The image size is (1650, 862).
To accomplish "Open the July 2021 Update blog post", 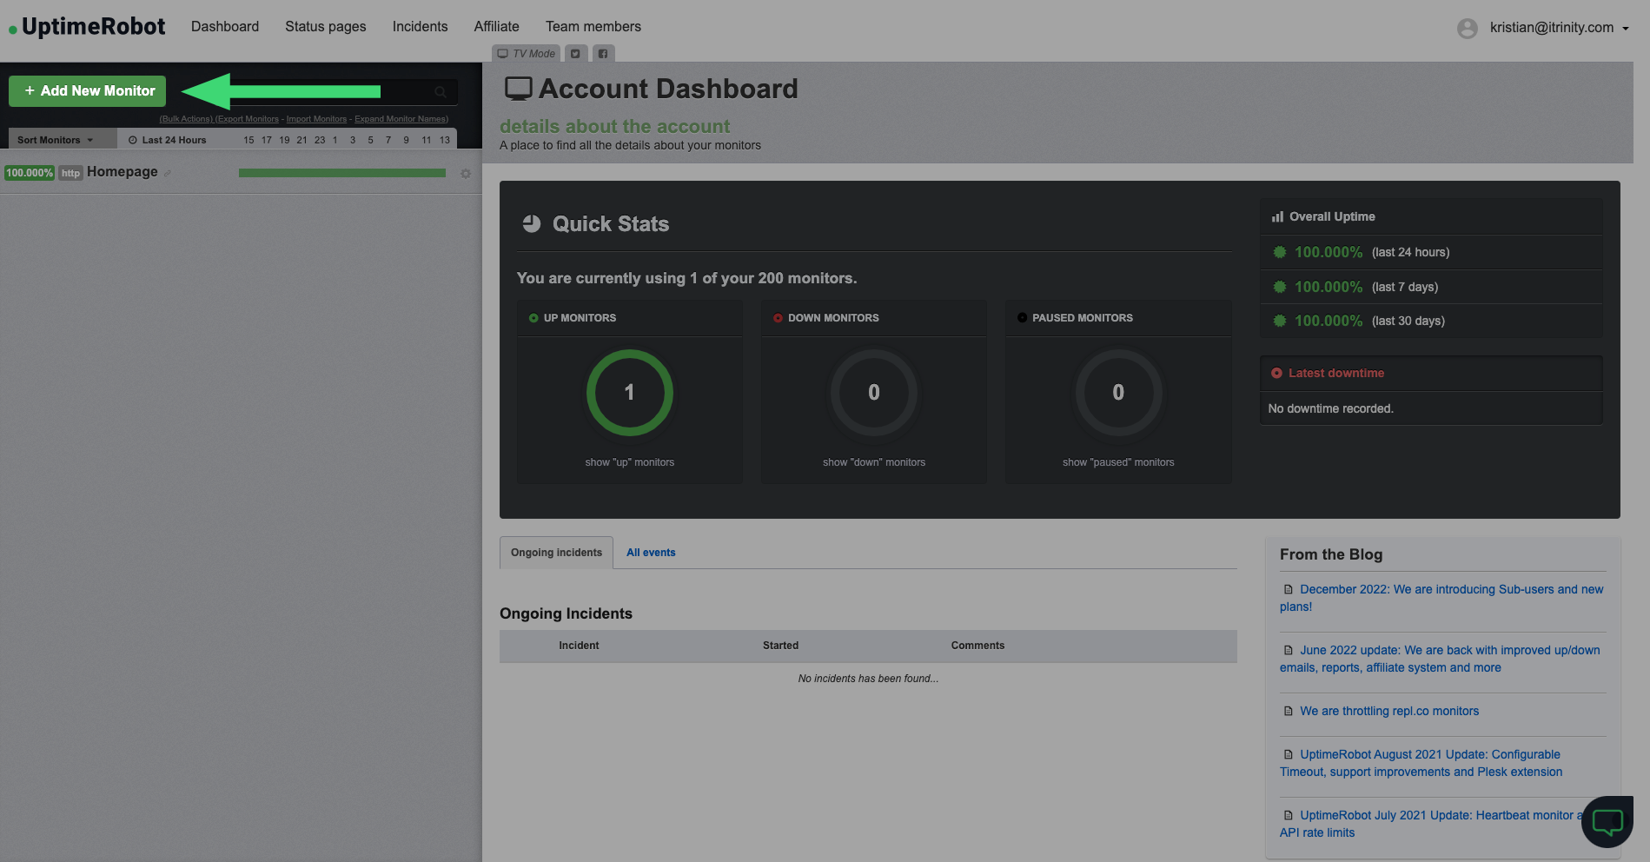I will pos(1430,824).
